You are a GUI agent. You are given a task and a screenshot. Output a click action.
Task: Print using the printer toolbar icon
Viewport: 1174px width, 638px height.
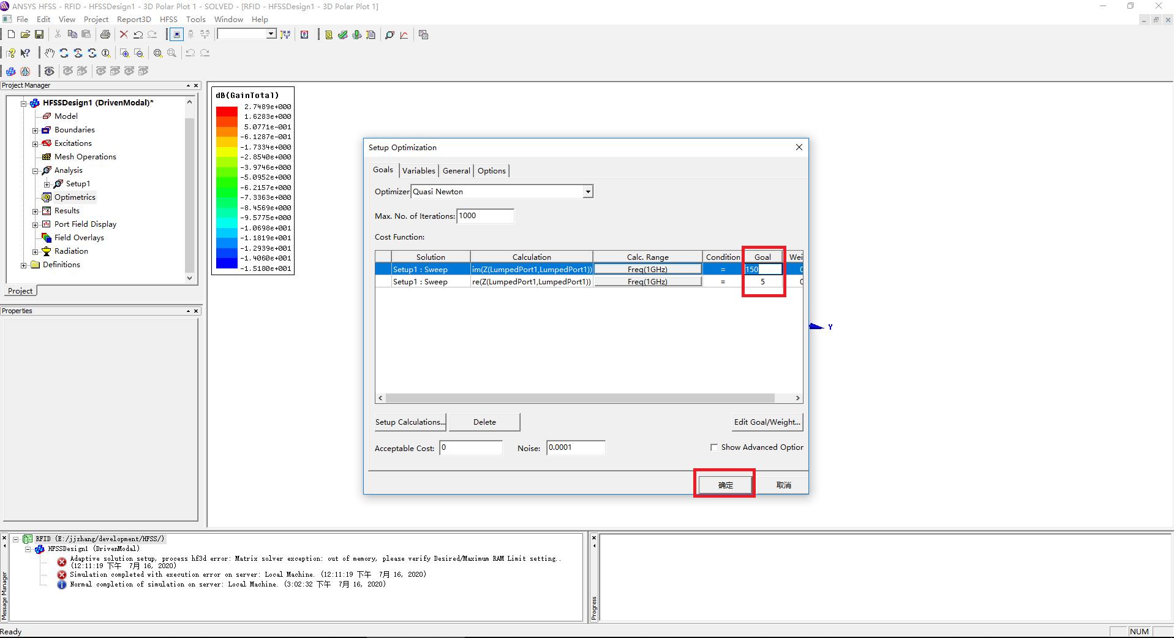point(105,35)
